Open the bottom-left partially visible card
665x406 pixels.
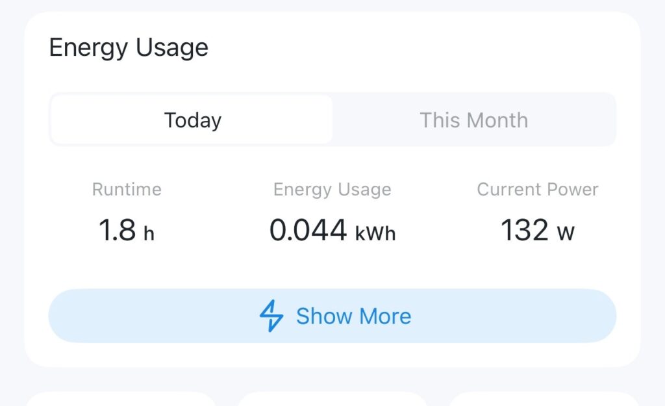pos(120,399)
